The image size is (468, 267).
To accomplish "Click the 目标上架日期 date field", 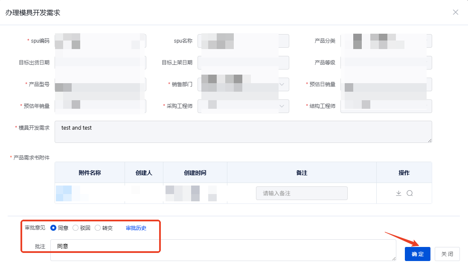I will tap(243, 62).
